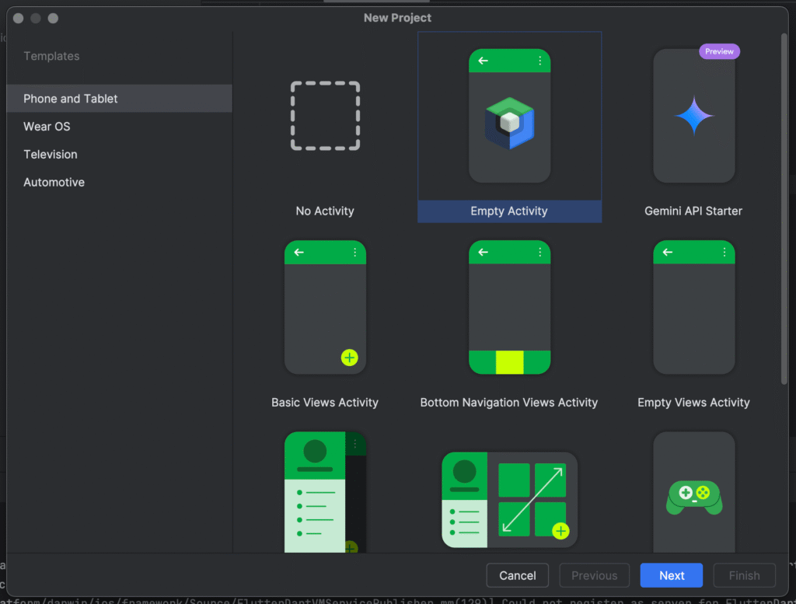
Task: Click the disabled Previous button
Action: pos(595,575)
